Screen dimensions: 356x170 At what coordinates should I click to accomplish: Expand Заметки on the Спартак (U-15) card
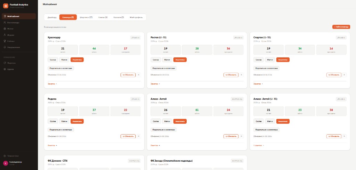pyautogui.click(x=258, y=84)
